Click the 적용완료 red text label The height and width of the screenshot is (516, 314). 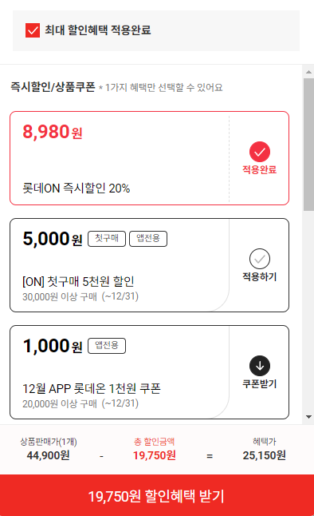coord(260,169)
